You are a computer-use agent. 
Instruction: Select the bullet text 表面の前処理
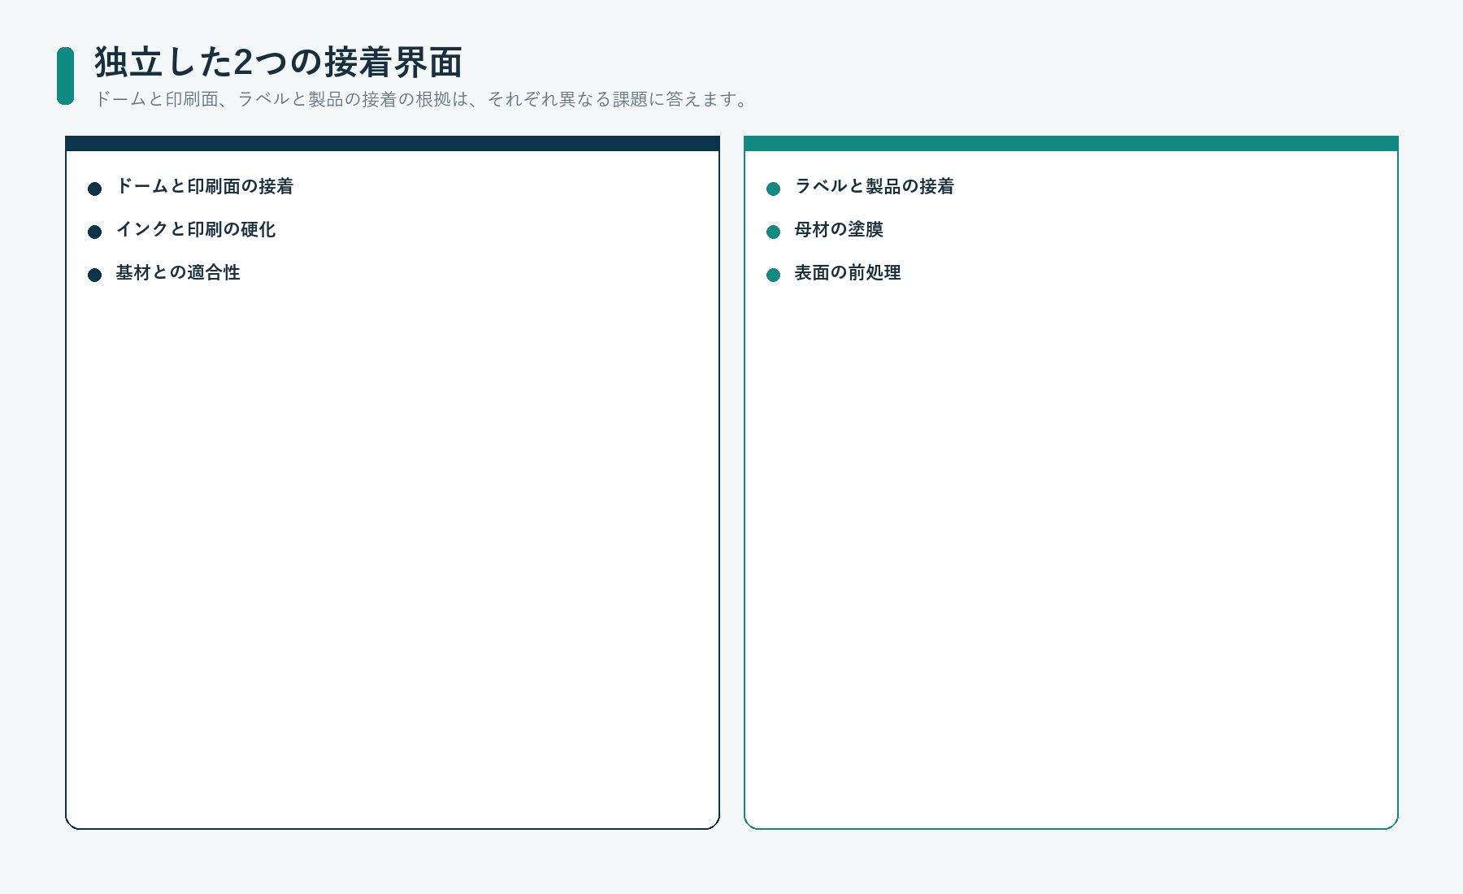[x=848, y=272]
